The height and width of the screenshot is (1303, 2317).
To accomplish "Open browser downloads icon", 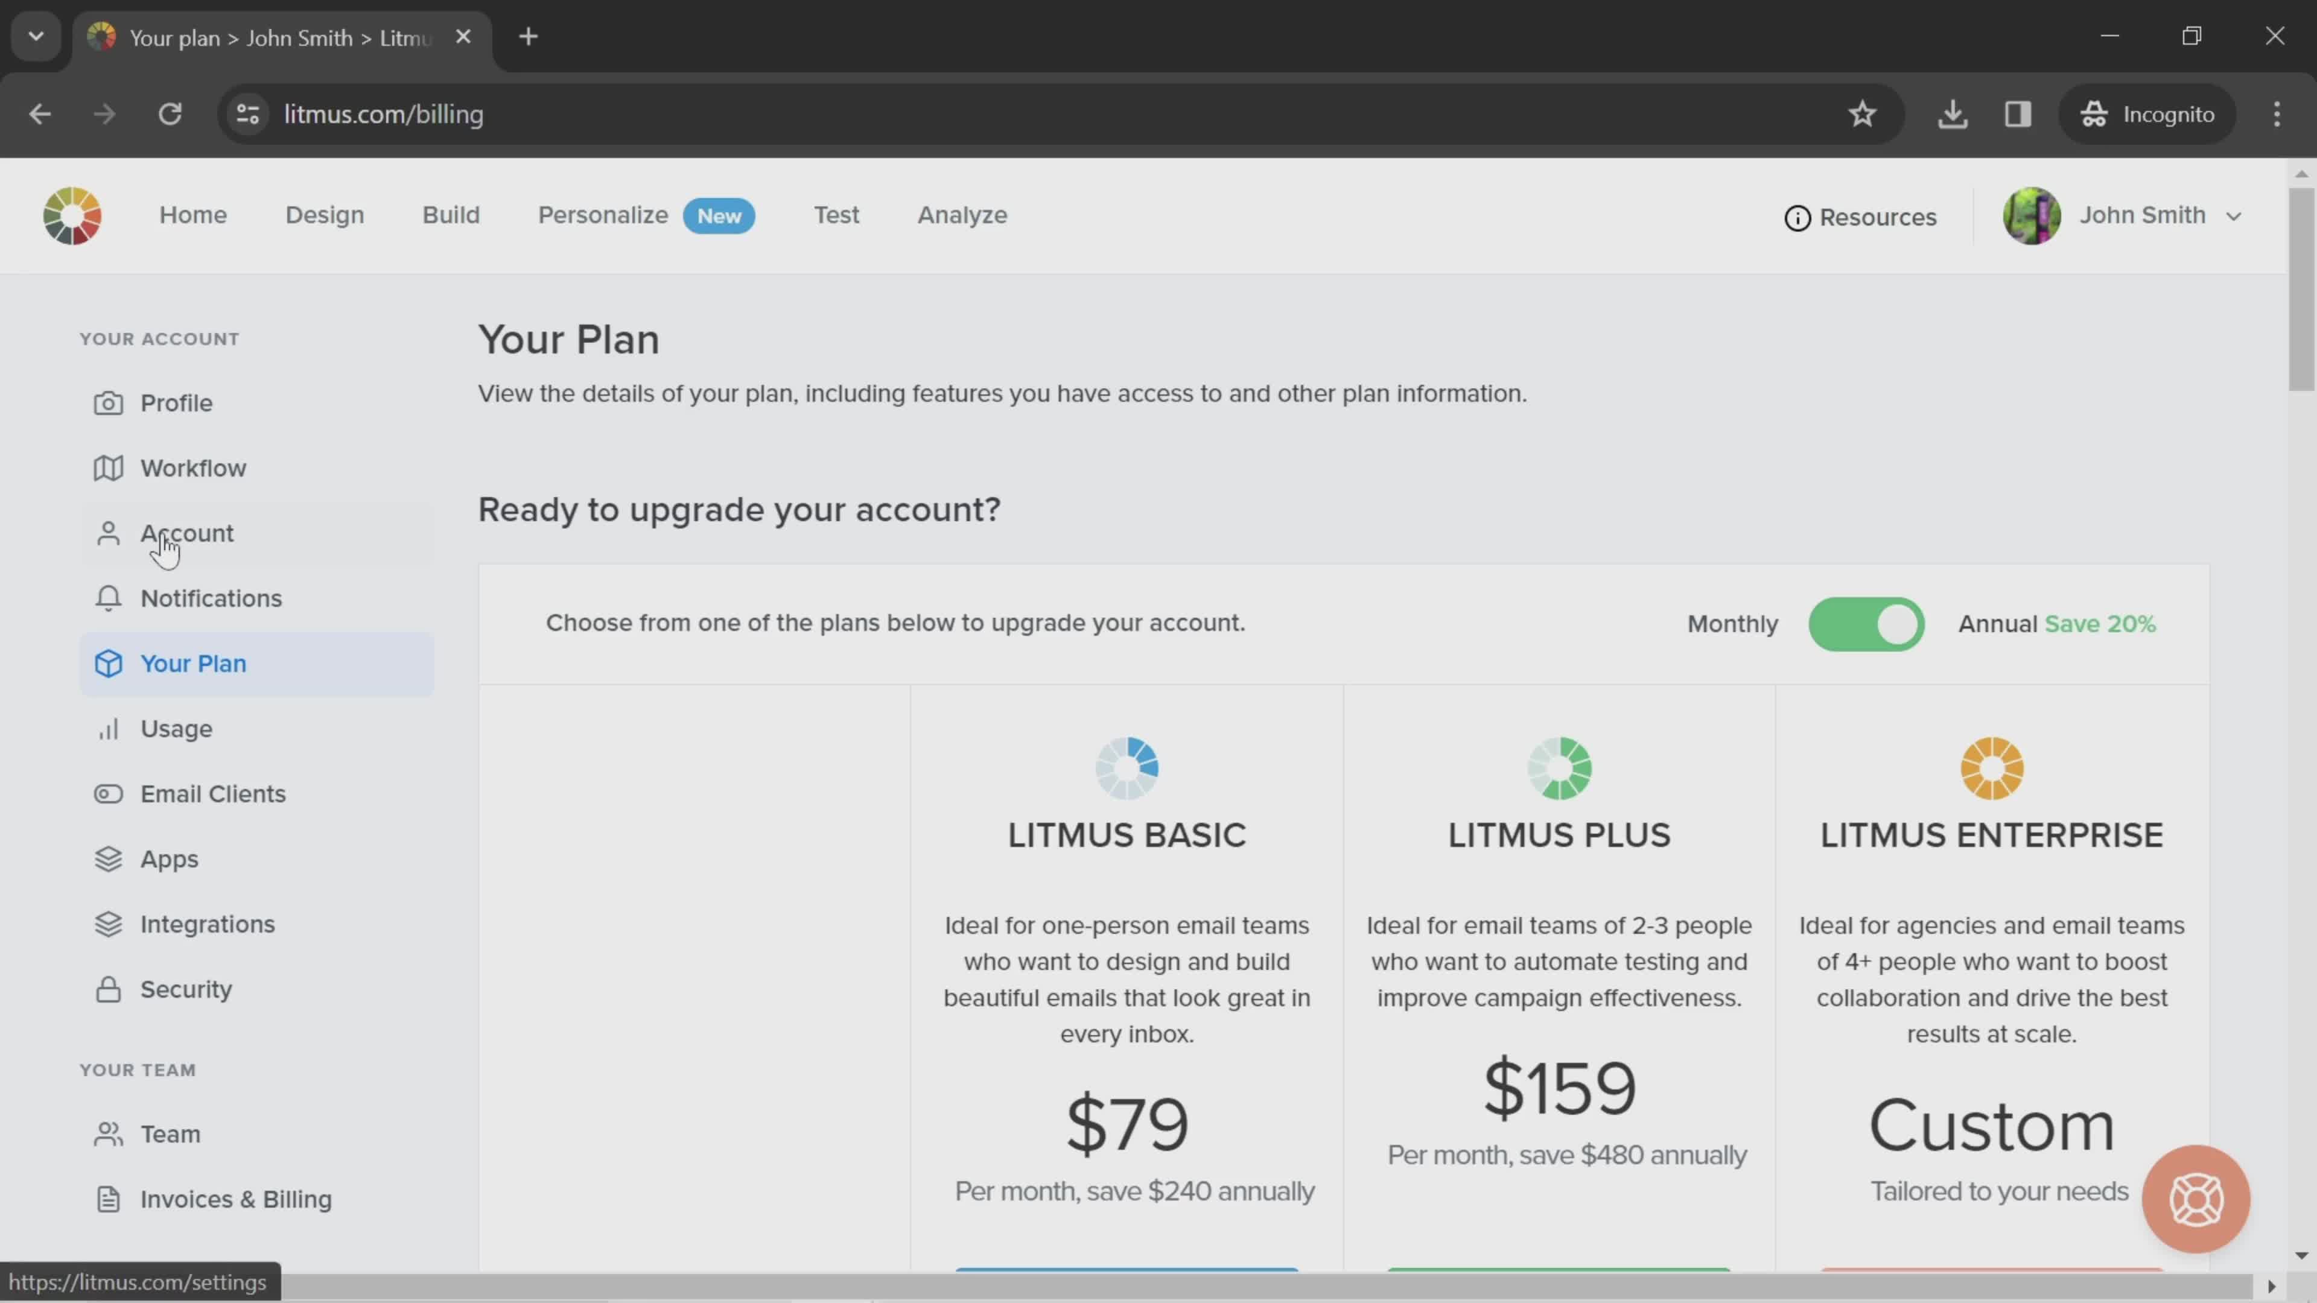I will pyautogui.click(x=1953, y=114).
